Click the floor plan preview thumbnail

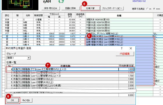[x=20, y=5]
